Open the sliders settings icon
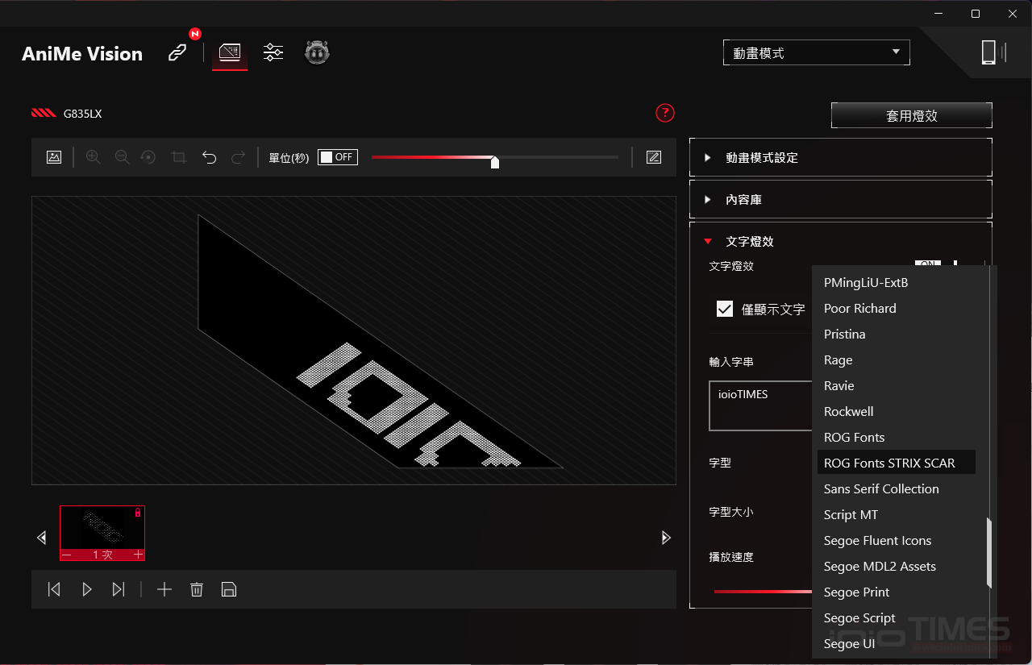1032x665 pixels. pos(273,53)
